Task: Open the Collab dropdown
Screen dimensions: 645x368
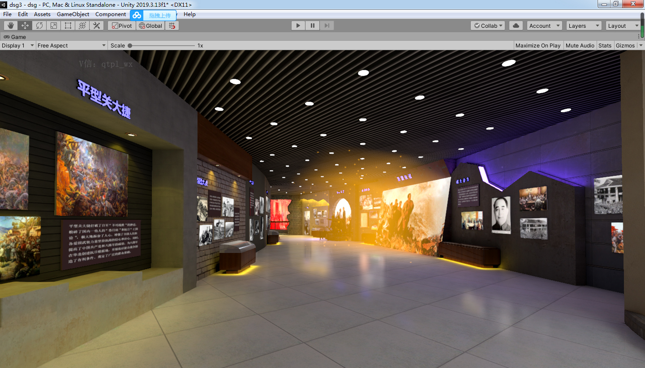Action: (x=488, y=26)
